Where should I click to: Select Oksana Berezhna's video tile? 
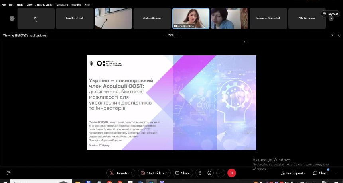click(191, 18)
